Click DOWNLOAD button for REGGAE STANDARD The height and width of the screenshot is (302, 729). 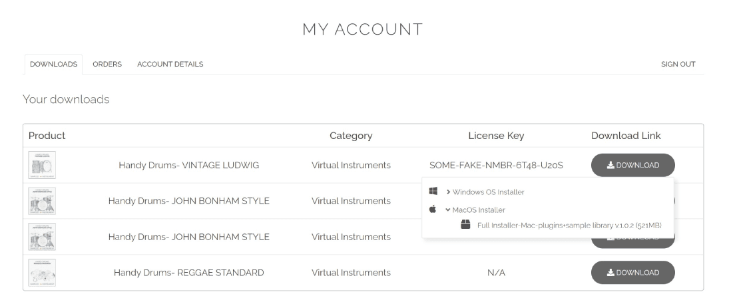click(x=632, y=273)
